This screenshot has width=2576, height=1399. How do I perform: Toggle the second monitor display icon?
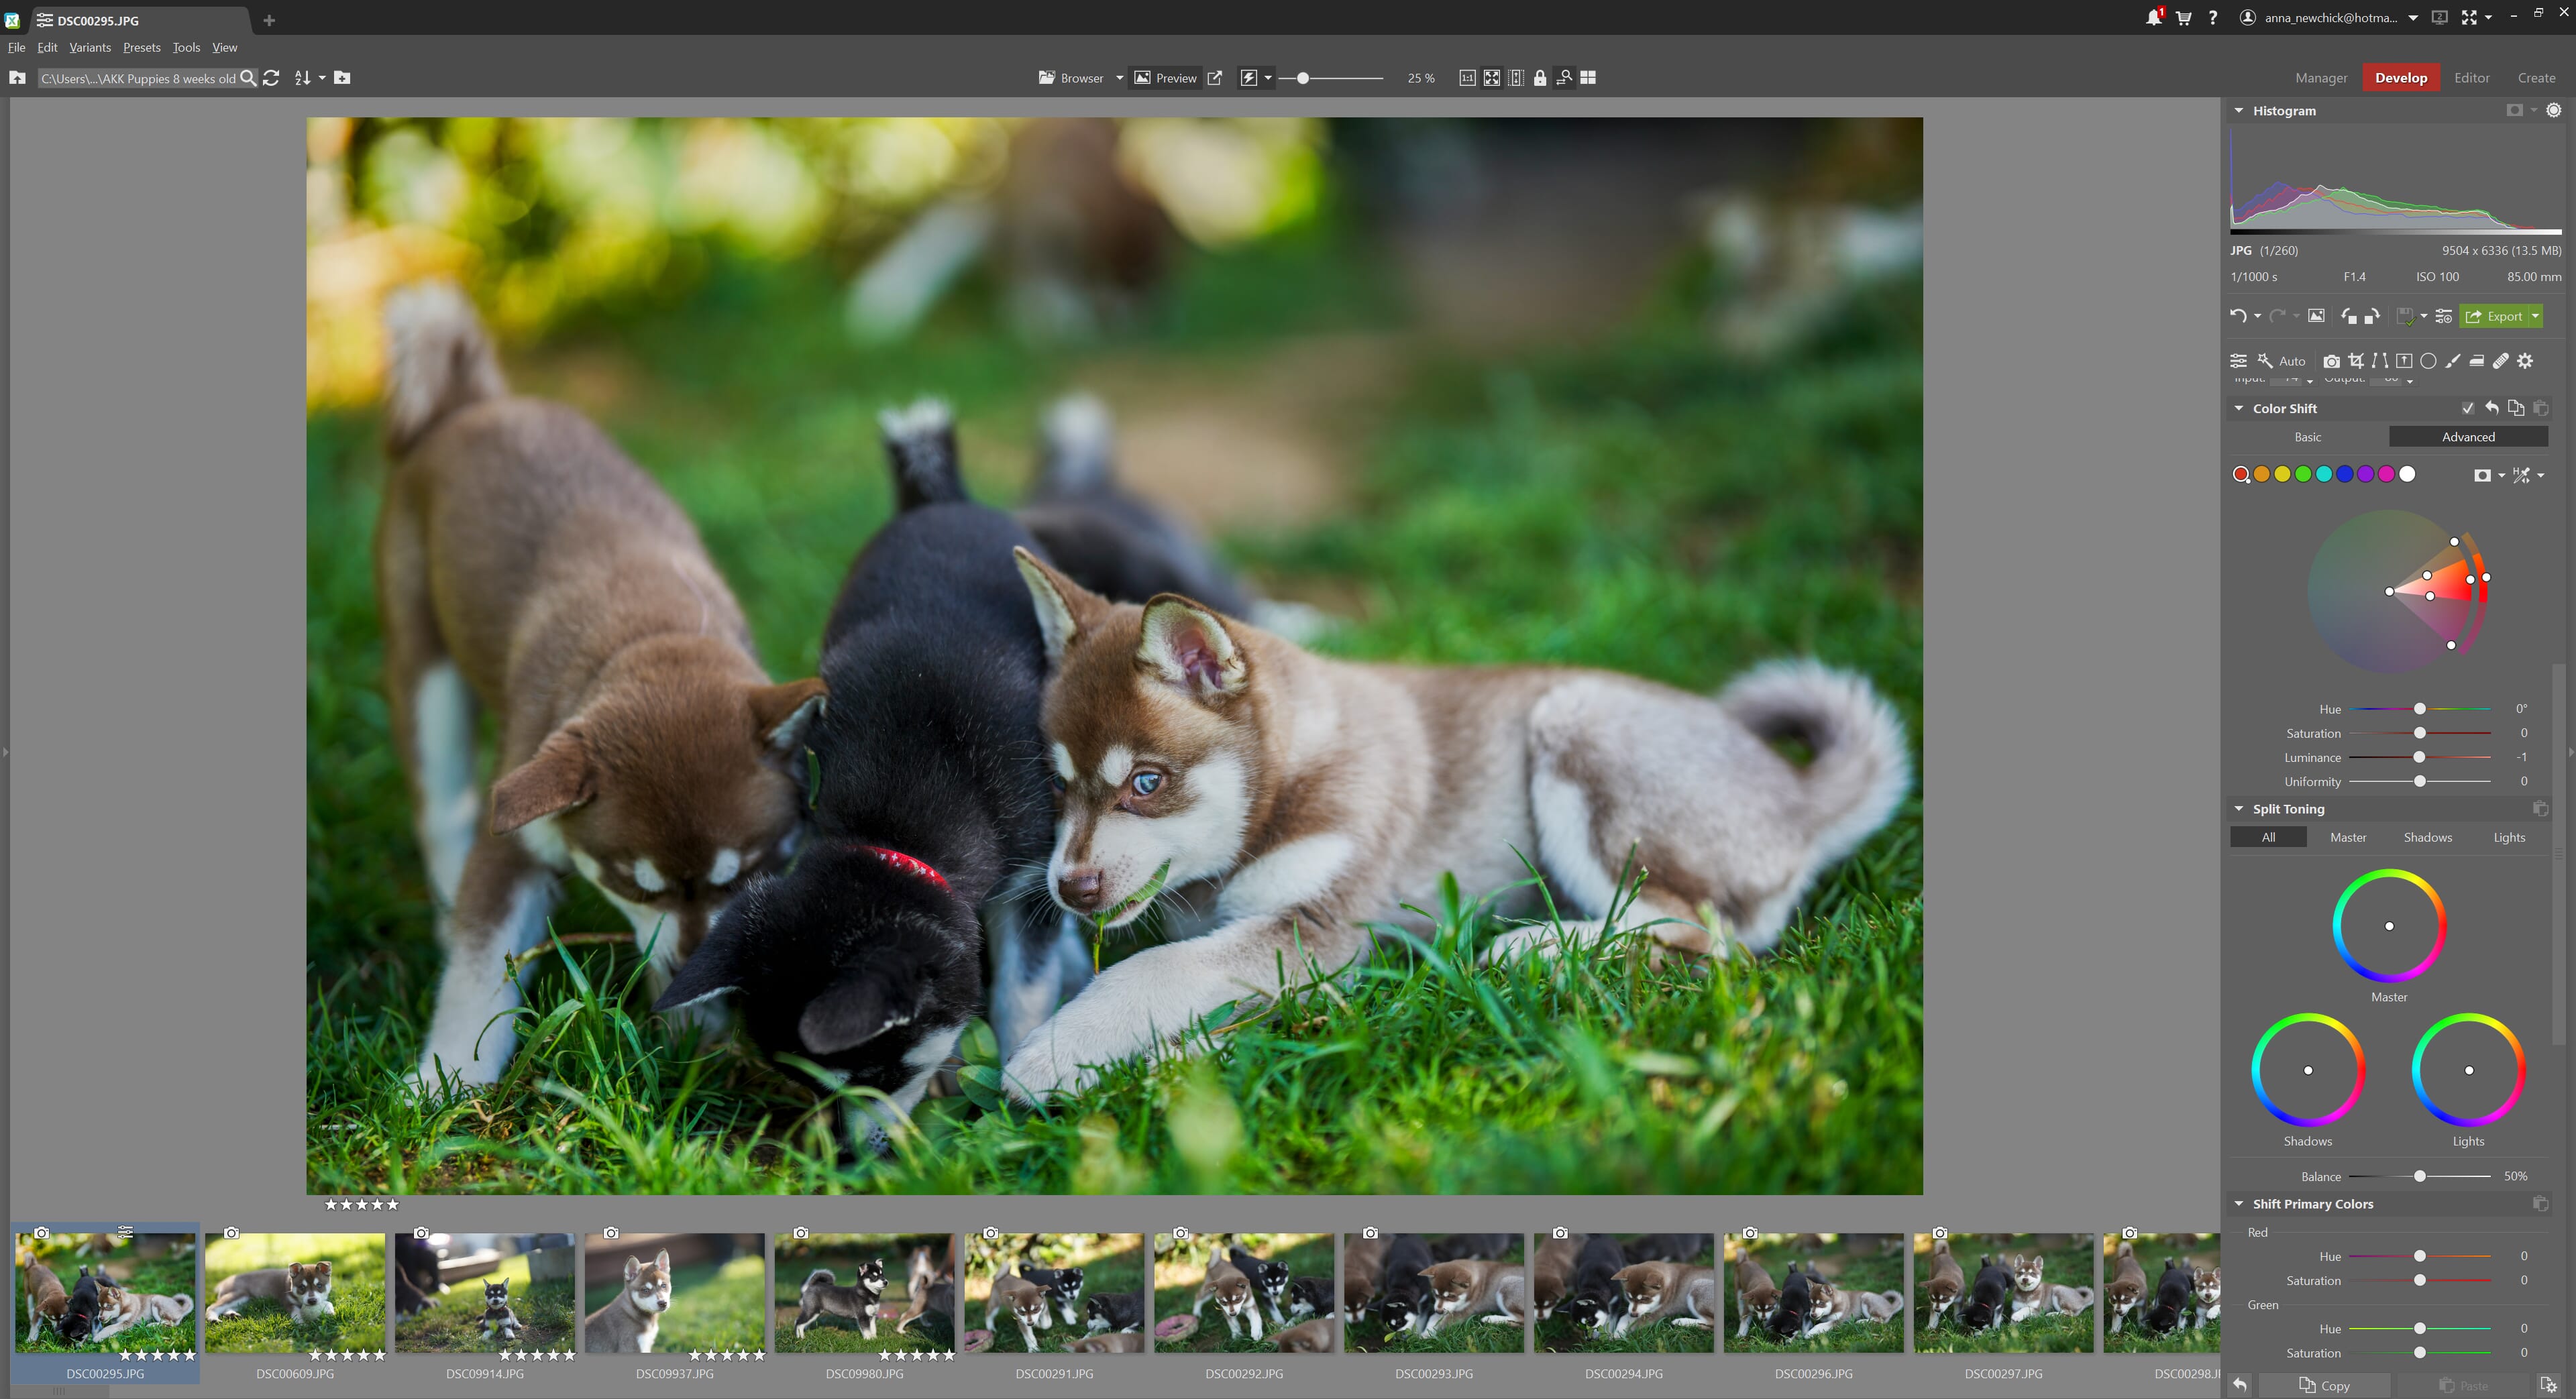coord(2439,18)
